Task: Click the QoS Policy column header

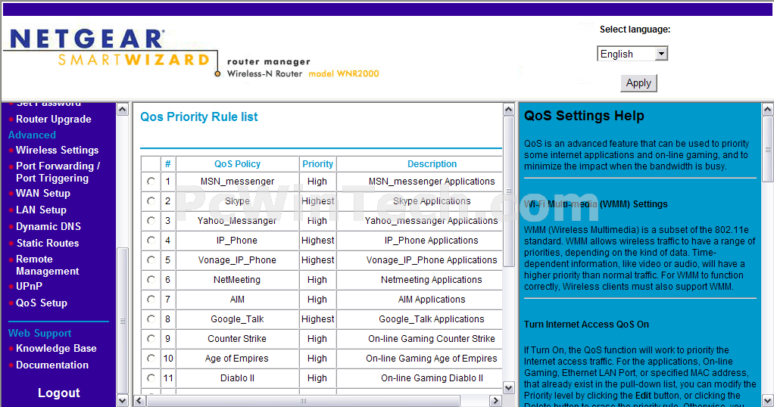Action: [238, 164]
